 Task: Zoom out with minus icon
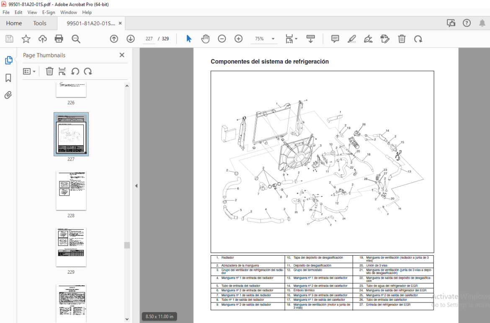(x=222, y=39)
